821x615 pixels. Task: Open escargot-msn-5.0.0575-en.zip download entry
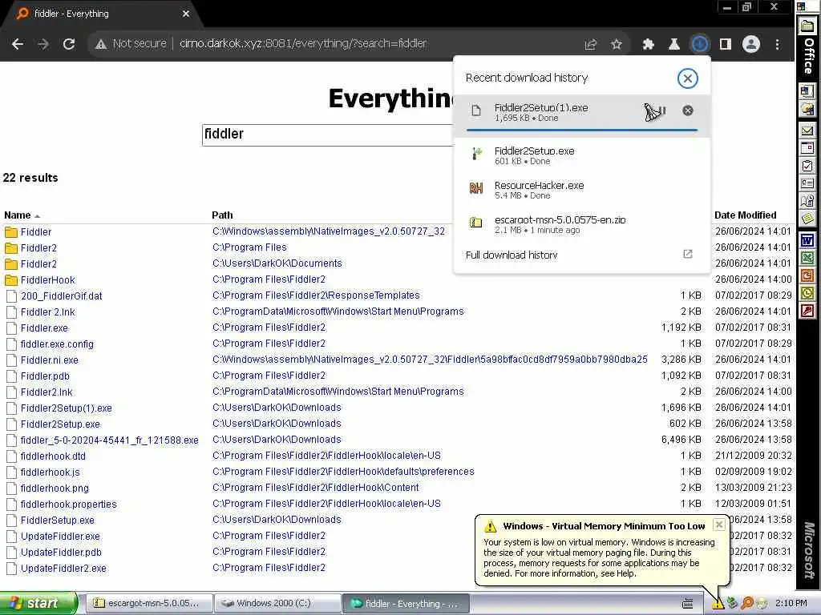[581, 224]
